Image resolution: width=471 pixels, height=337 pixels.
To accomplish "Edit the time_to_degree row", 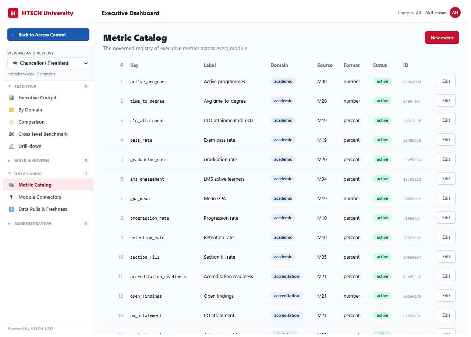I will click(446, 101).
